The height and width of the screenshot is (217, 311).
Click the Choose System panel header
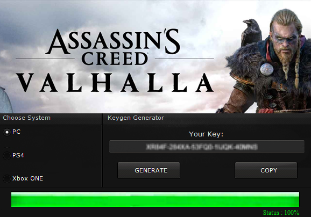point(26,118)
